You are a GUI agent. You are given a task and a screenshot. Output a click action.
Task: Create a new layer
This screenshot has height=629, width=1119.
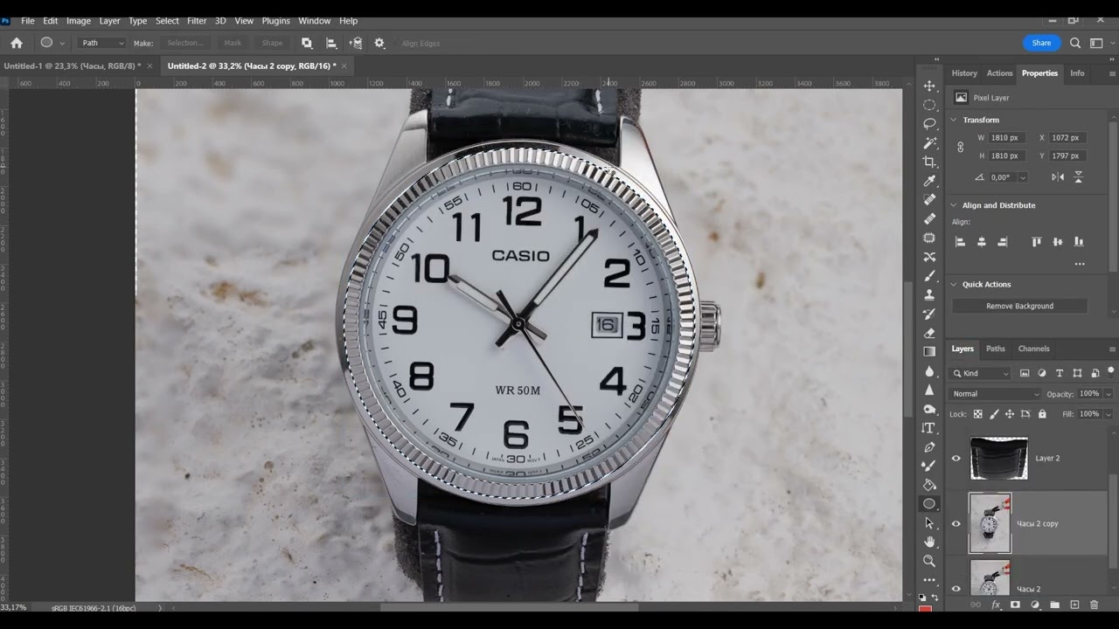[1074, 605]
